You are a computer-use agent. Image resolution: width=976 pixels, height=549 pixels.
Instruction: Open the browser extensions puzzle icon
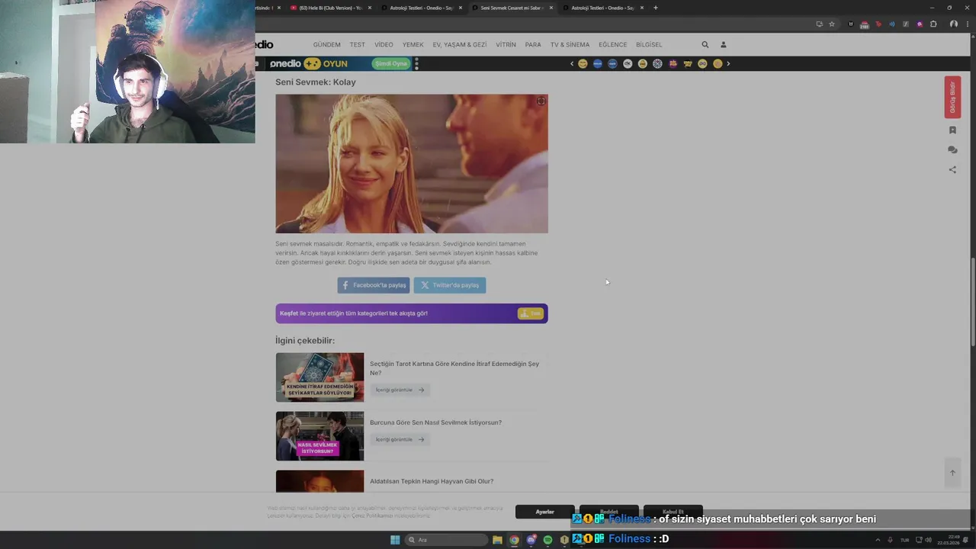tap(933, 24)
